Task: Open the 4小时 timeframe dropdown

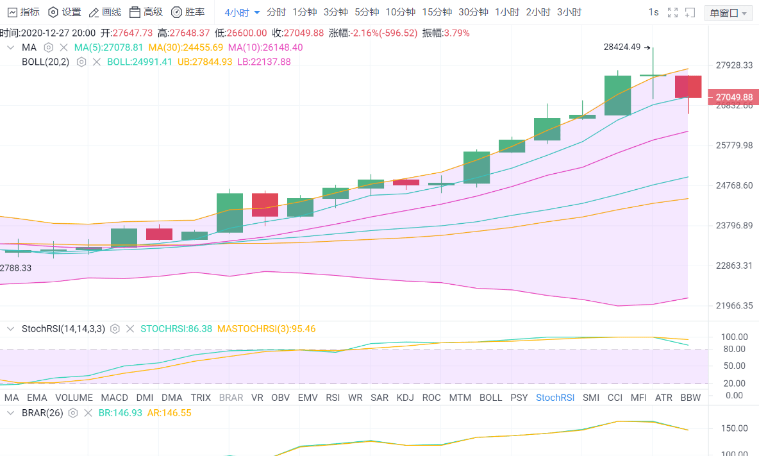Action: pos(242,13)
